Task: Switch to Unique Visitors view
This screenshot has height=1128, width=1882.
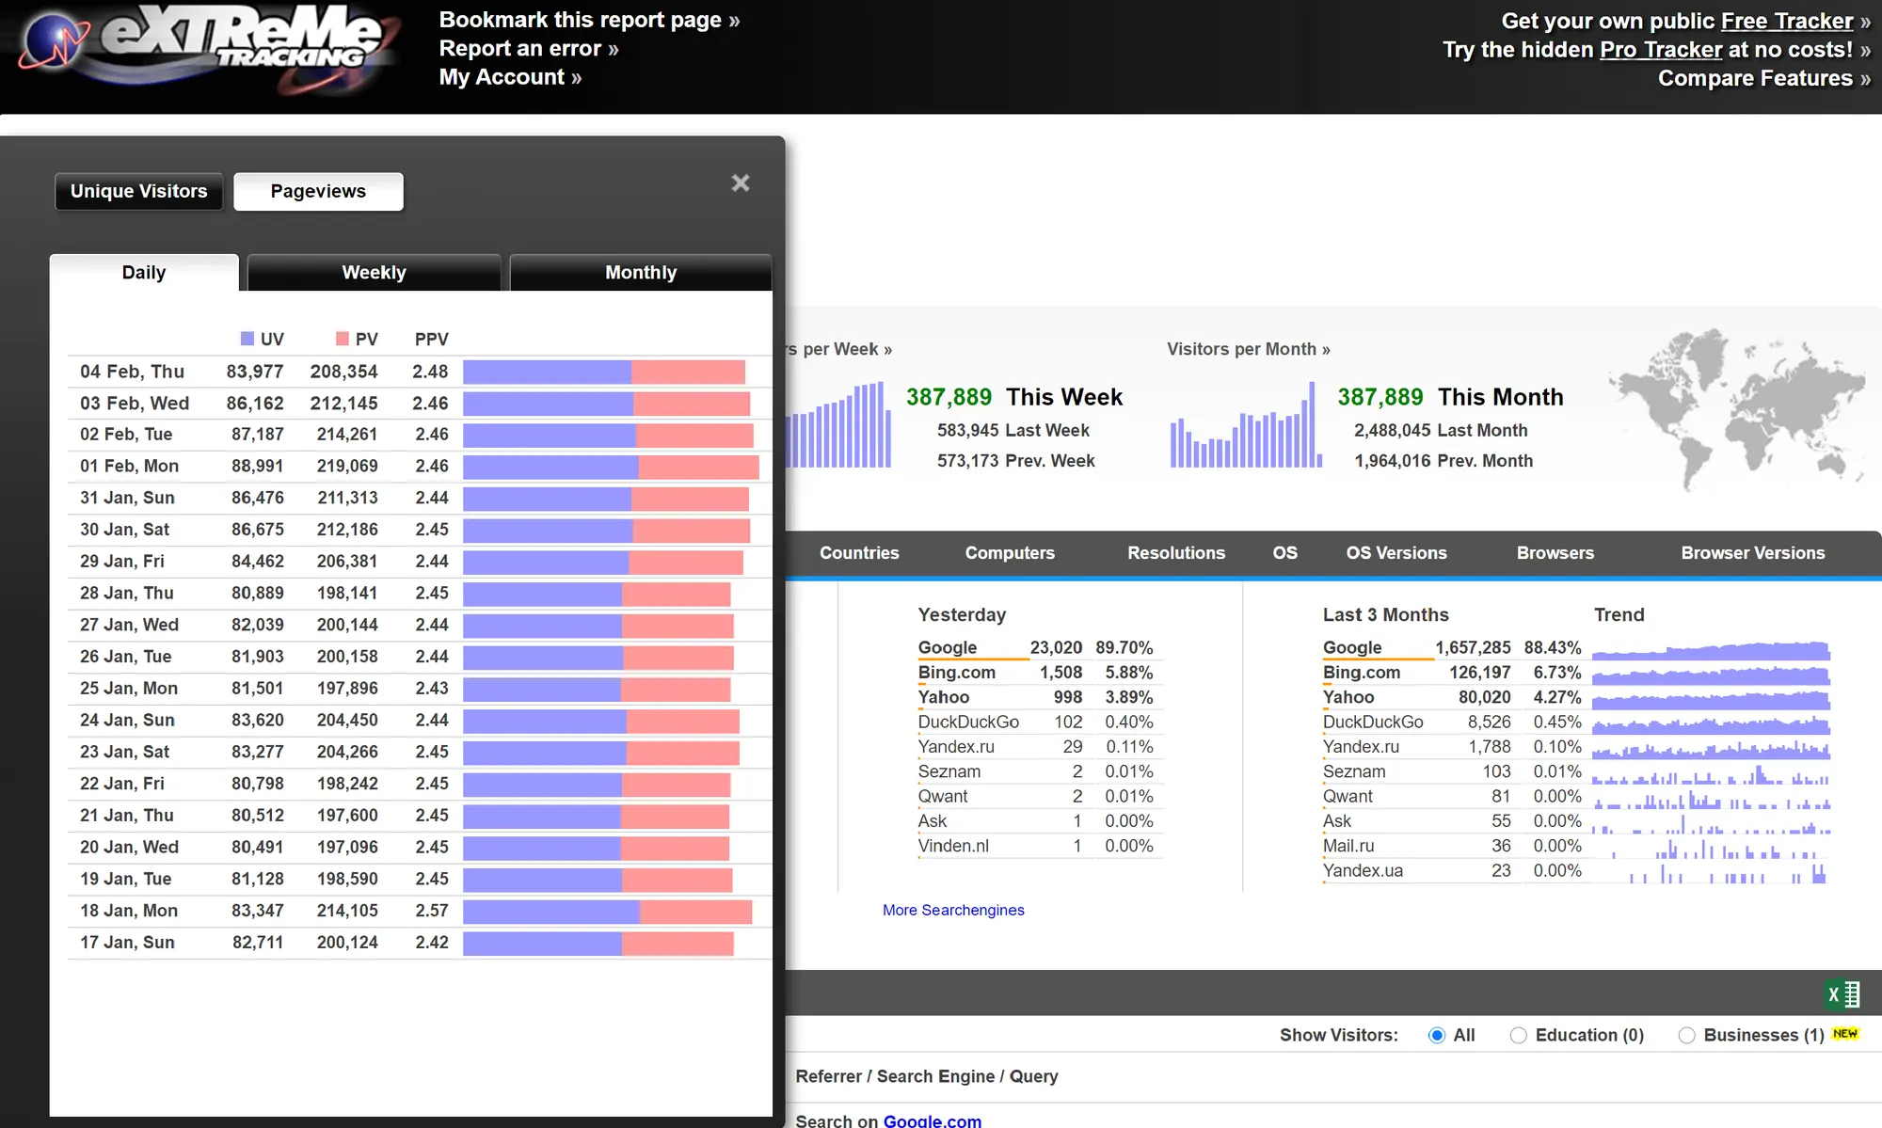Action: click(x=138, y=191)
